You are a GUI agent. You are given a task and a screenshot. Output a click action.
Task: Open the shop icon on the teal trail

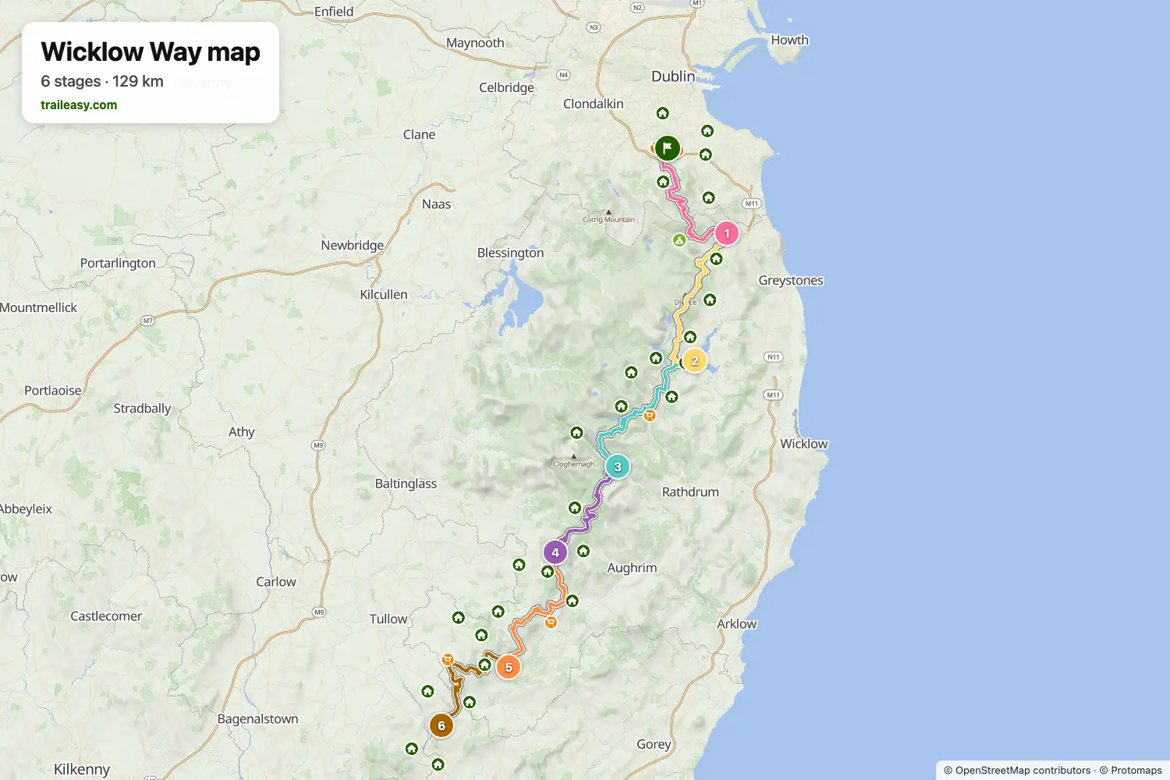coord(649,415)
